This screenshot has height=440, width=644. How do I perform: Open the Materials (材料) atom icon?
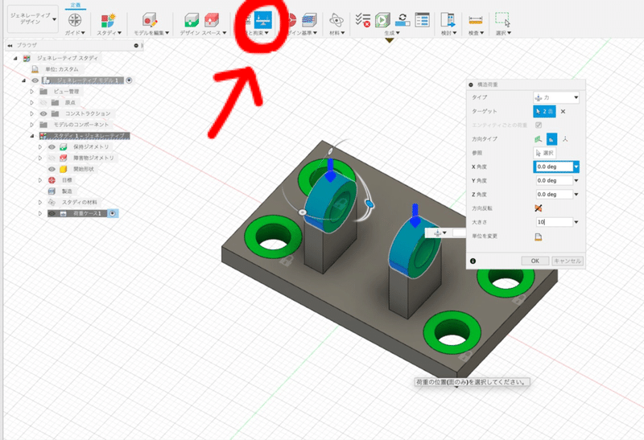(x=336, y=19)
